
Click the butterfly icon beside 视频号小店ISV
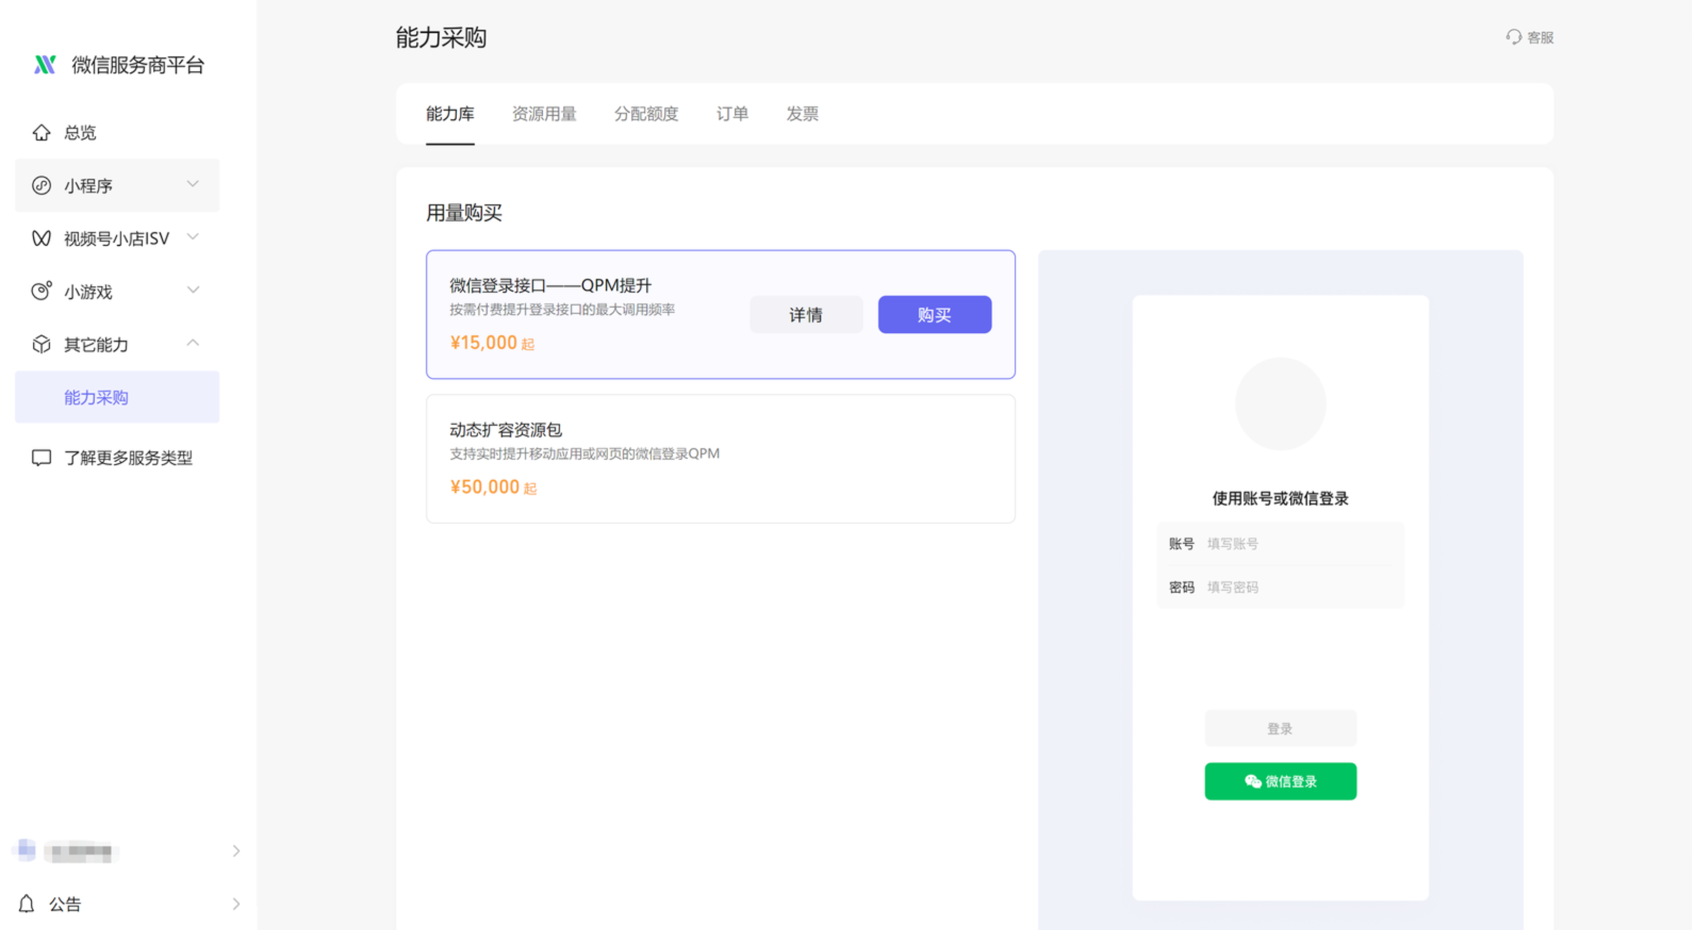[x=41, y=239]
